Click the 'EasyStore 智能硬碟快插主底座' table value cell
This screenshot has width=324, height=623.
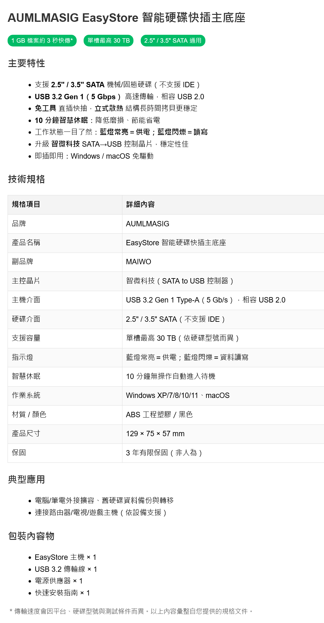223,243
